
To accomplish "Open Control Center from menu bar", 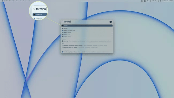I will coord(158,1).
